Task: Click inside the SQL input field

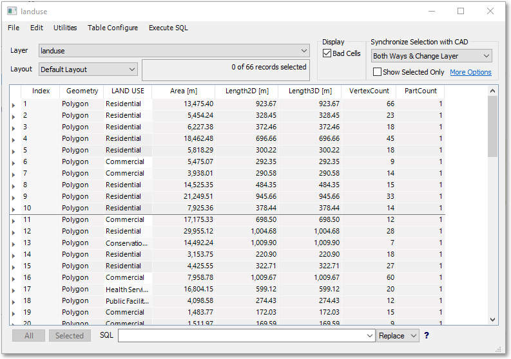Action: click(242, 336)
